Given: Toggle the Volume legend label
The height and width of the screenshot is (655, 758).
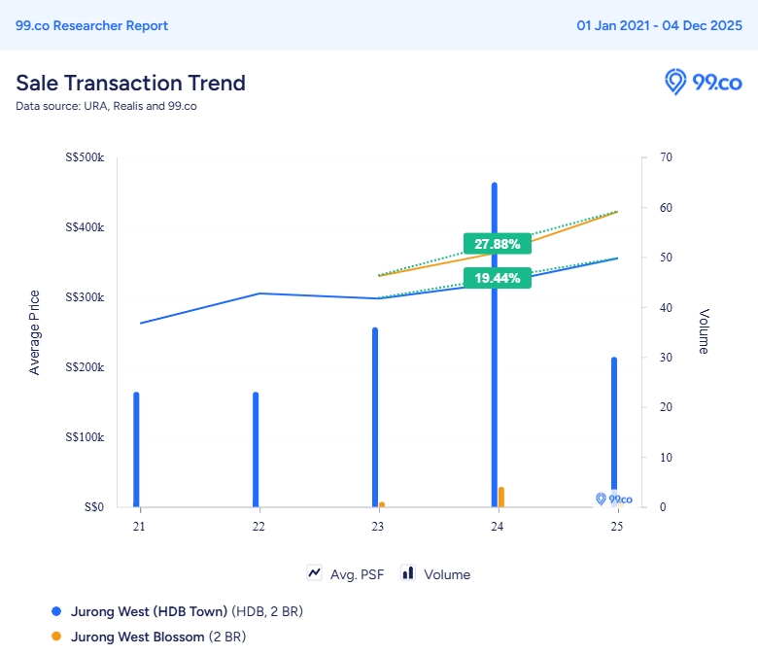Looking at the screenshot, I should tap(447, 574).
